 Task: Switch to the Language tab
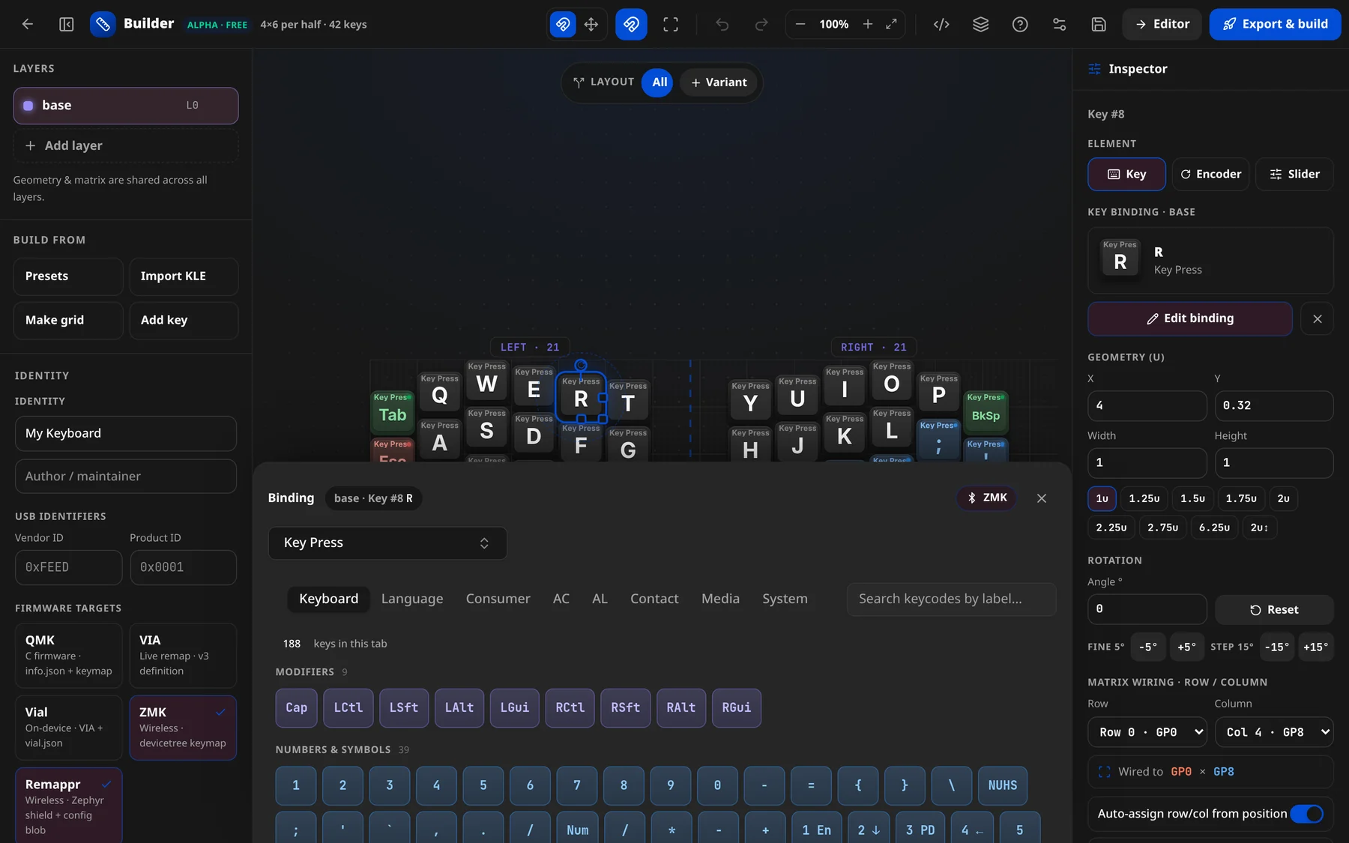[x=412, y=599]
